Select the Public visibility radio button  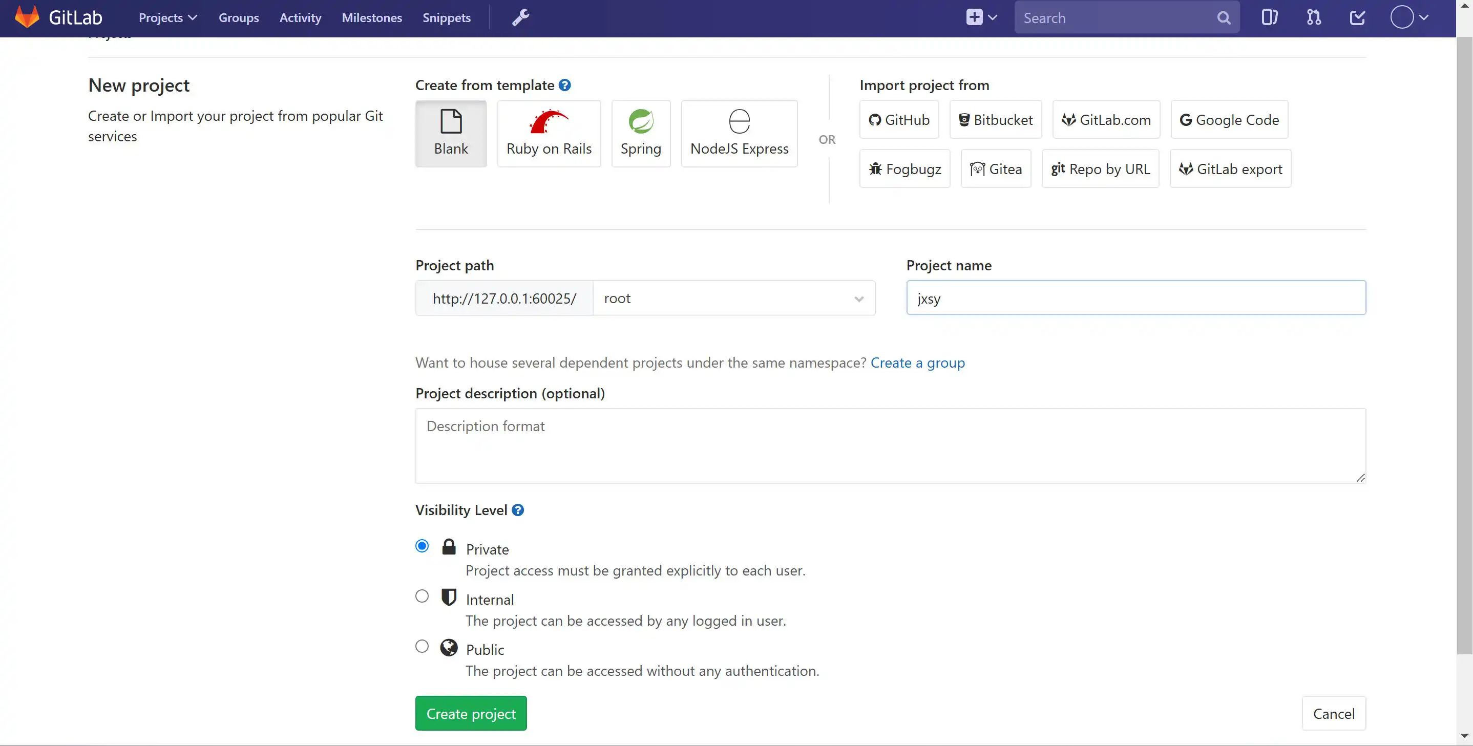click(422, 646)
